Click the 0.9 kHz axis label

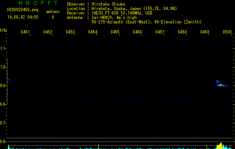[3, 86]
